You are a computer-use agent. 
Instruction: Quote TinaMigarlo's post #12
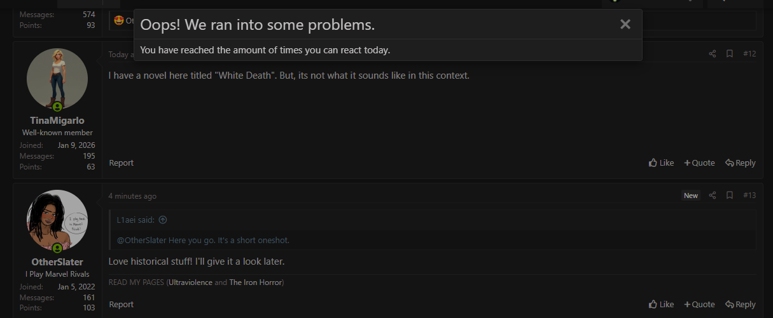click(699, 163)
